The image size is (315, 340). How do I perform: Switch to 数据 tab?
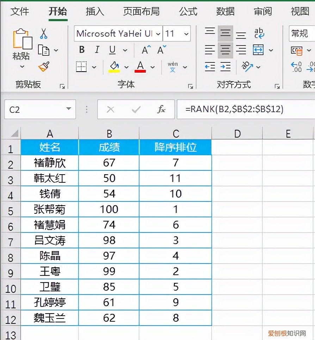coord(226,12)
